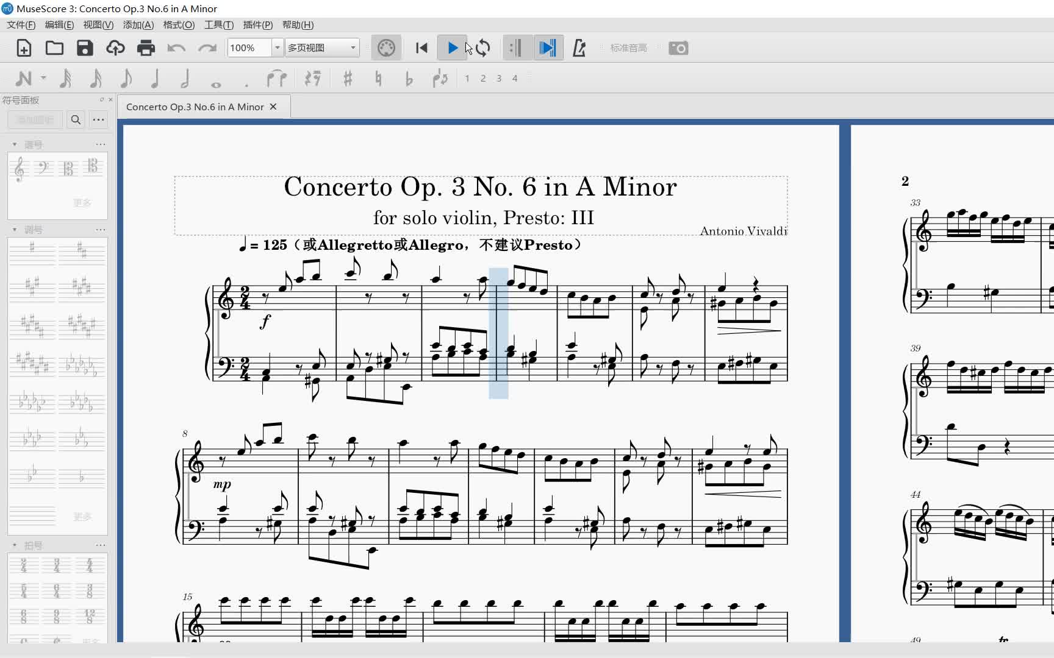
Task: Undo the last action
Action: tap(176, 48)
